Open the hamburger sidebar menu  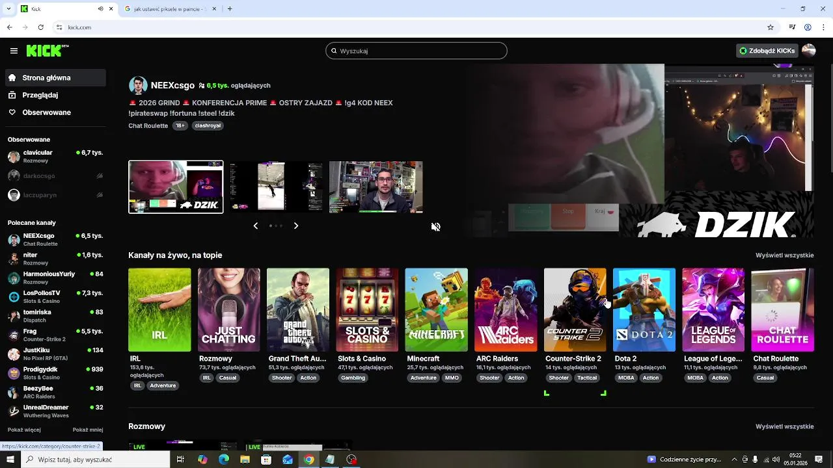click(x=14, y=51)
